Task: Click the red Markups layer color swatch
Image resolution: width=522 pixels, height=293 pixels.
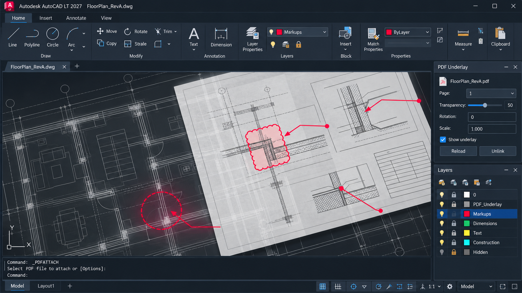Action: [467, 214]
